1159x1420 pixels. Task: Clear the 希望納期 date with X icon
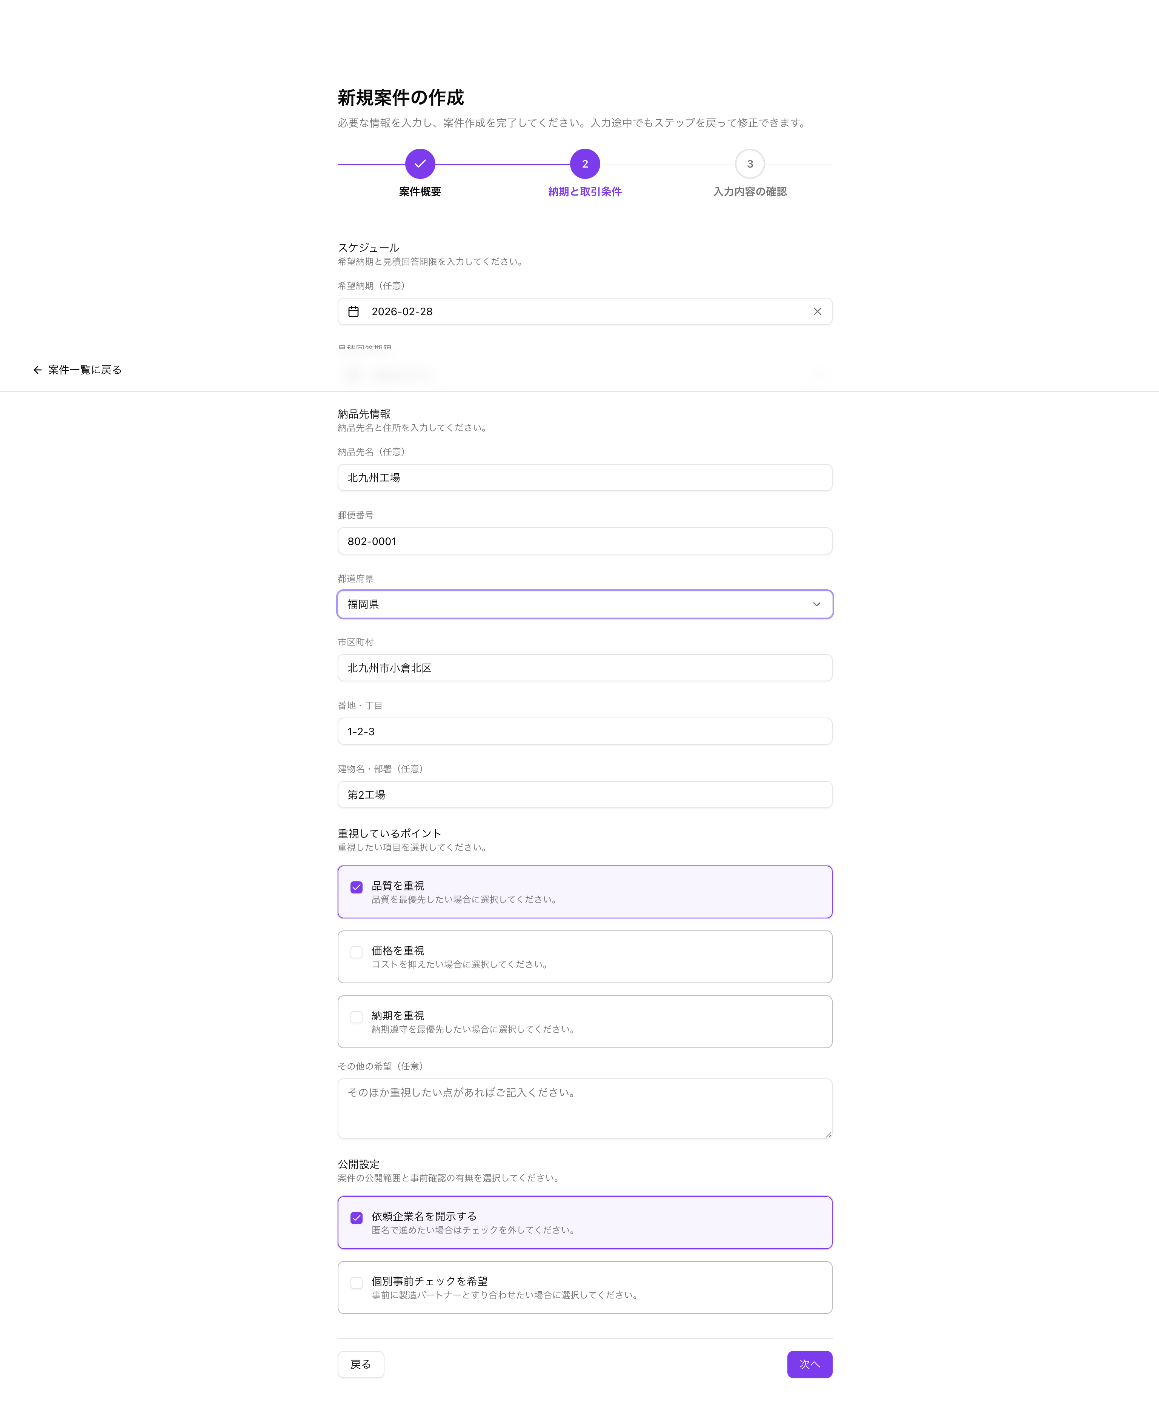816,311
